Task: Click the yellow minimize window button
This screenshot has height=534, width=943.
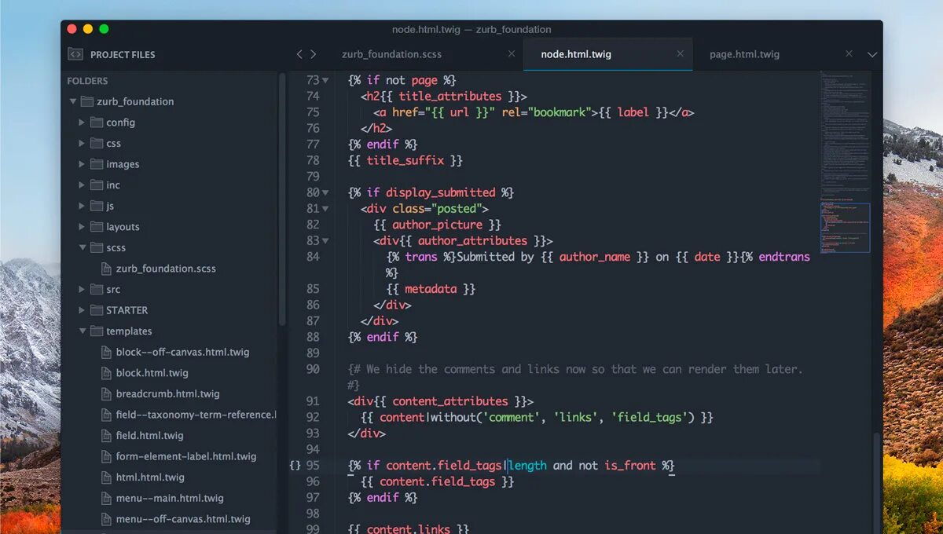Action: pyautogui.click(x=88, y=29)
